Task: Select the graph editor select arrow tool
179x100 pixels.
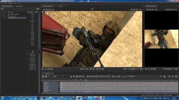Action: tap(71, 77)
